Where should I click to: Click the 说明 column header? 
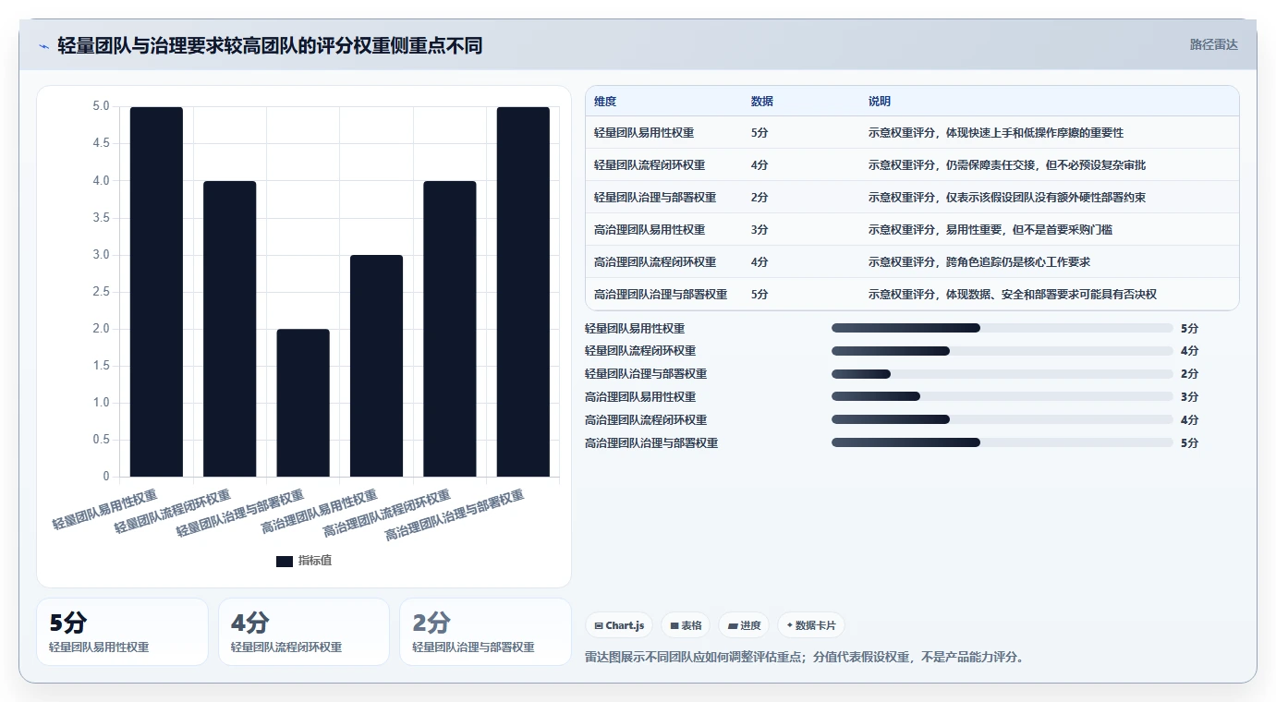coord(880,102)
